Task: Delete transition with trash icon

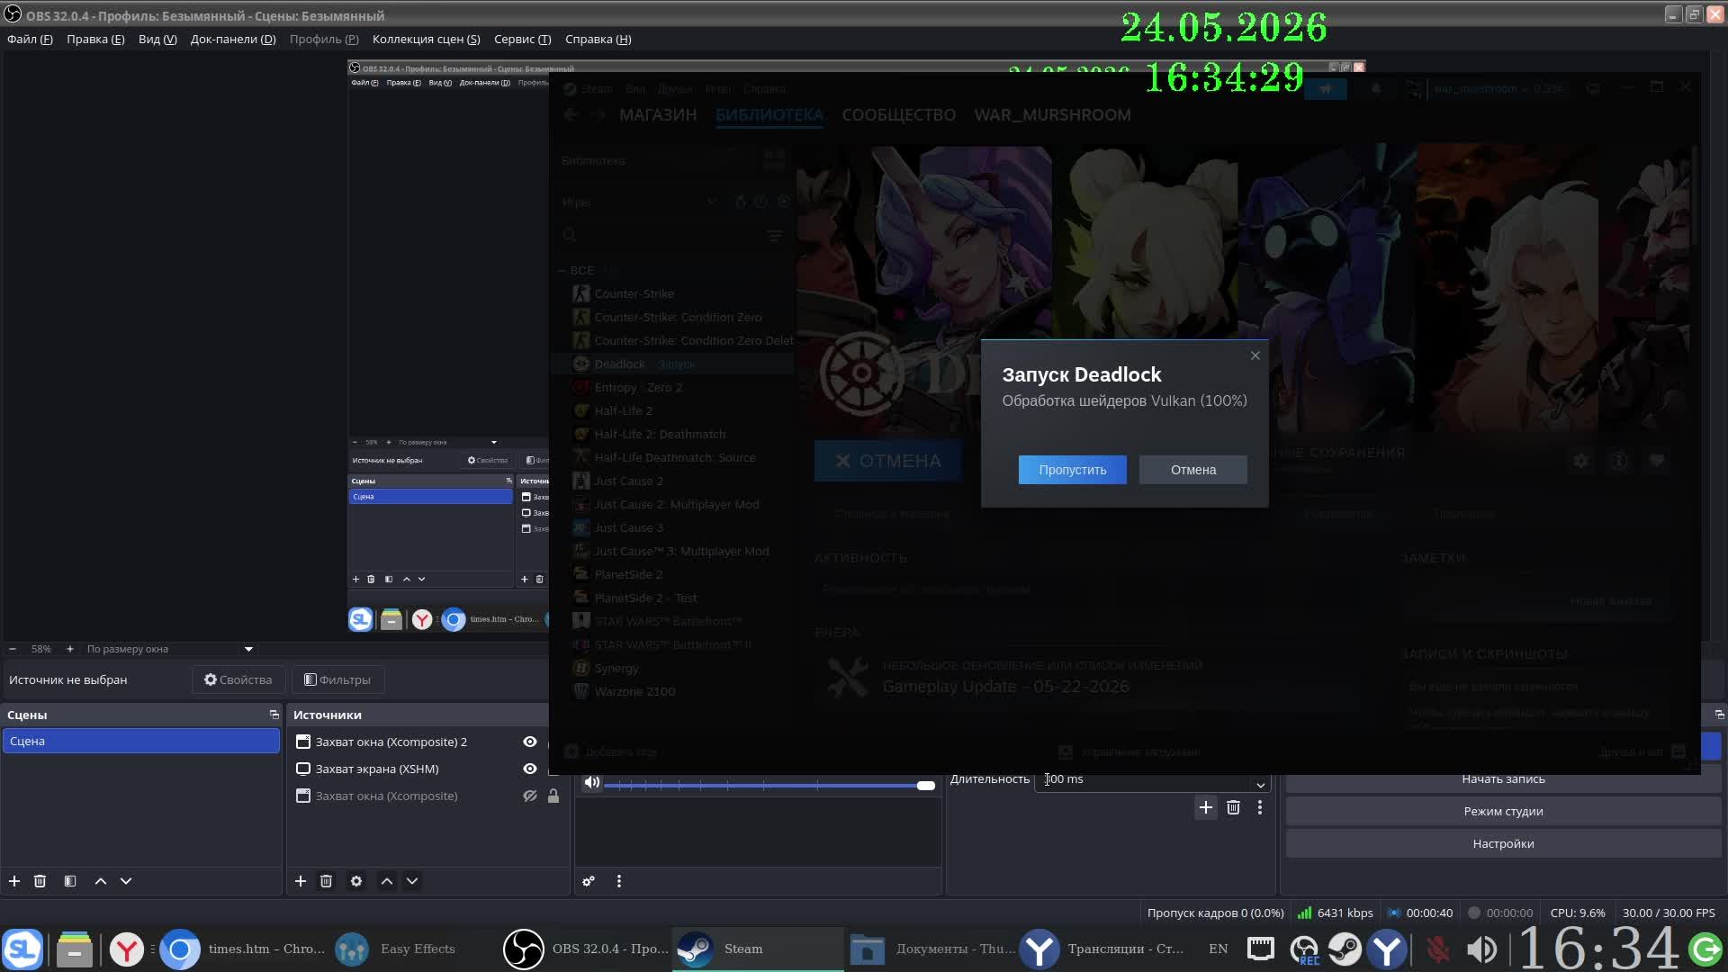Action: tap(1233, 807)
